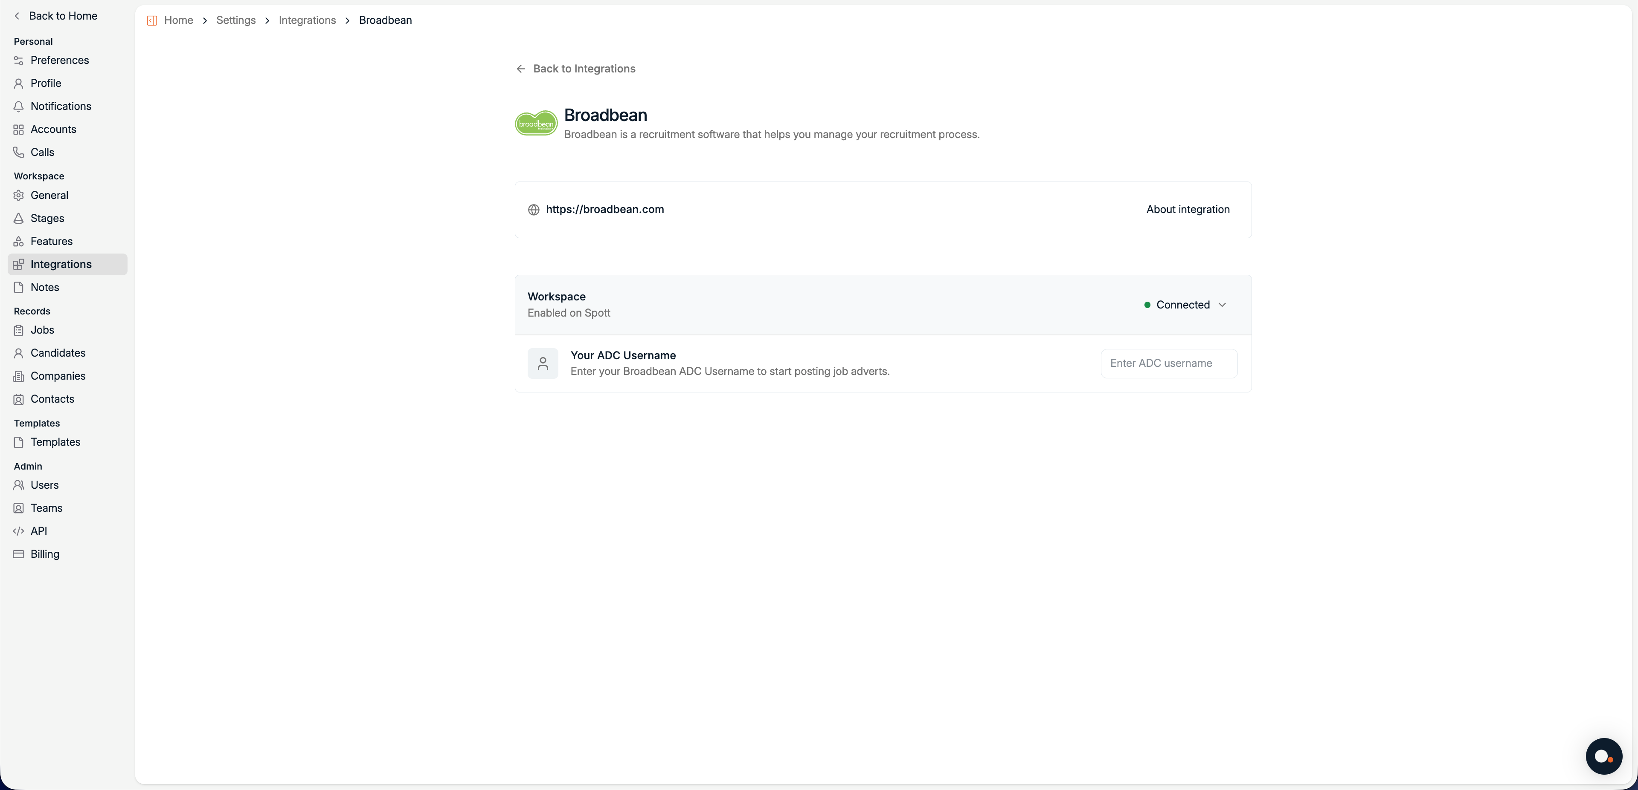Click the sidebar collapse icon beside Home
The width and height of the screenshot is (1638, 790).
[152, 20]
